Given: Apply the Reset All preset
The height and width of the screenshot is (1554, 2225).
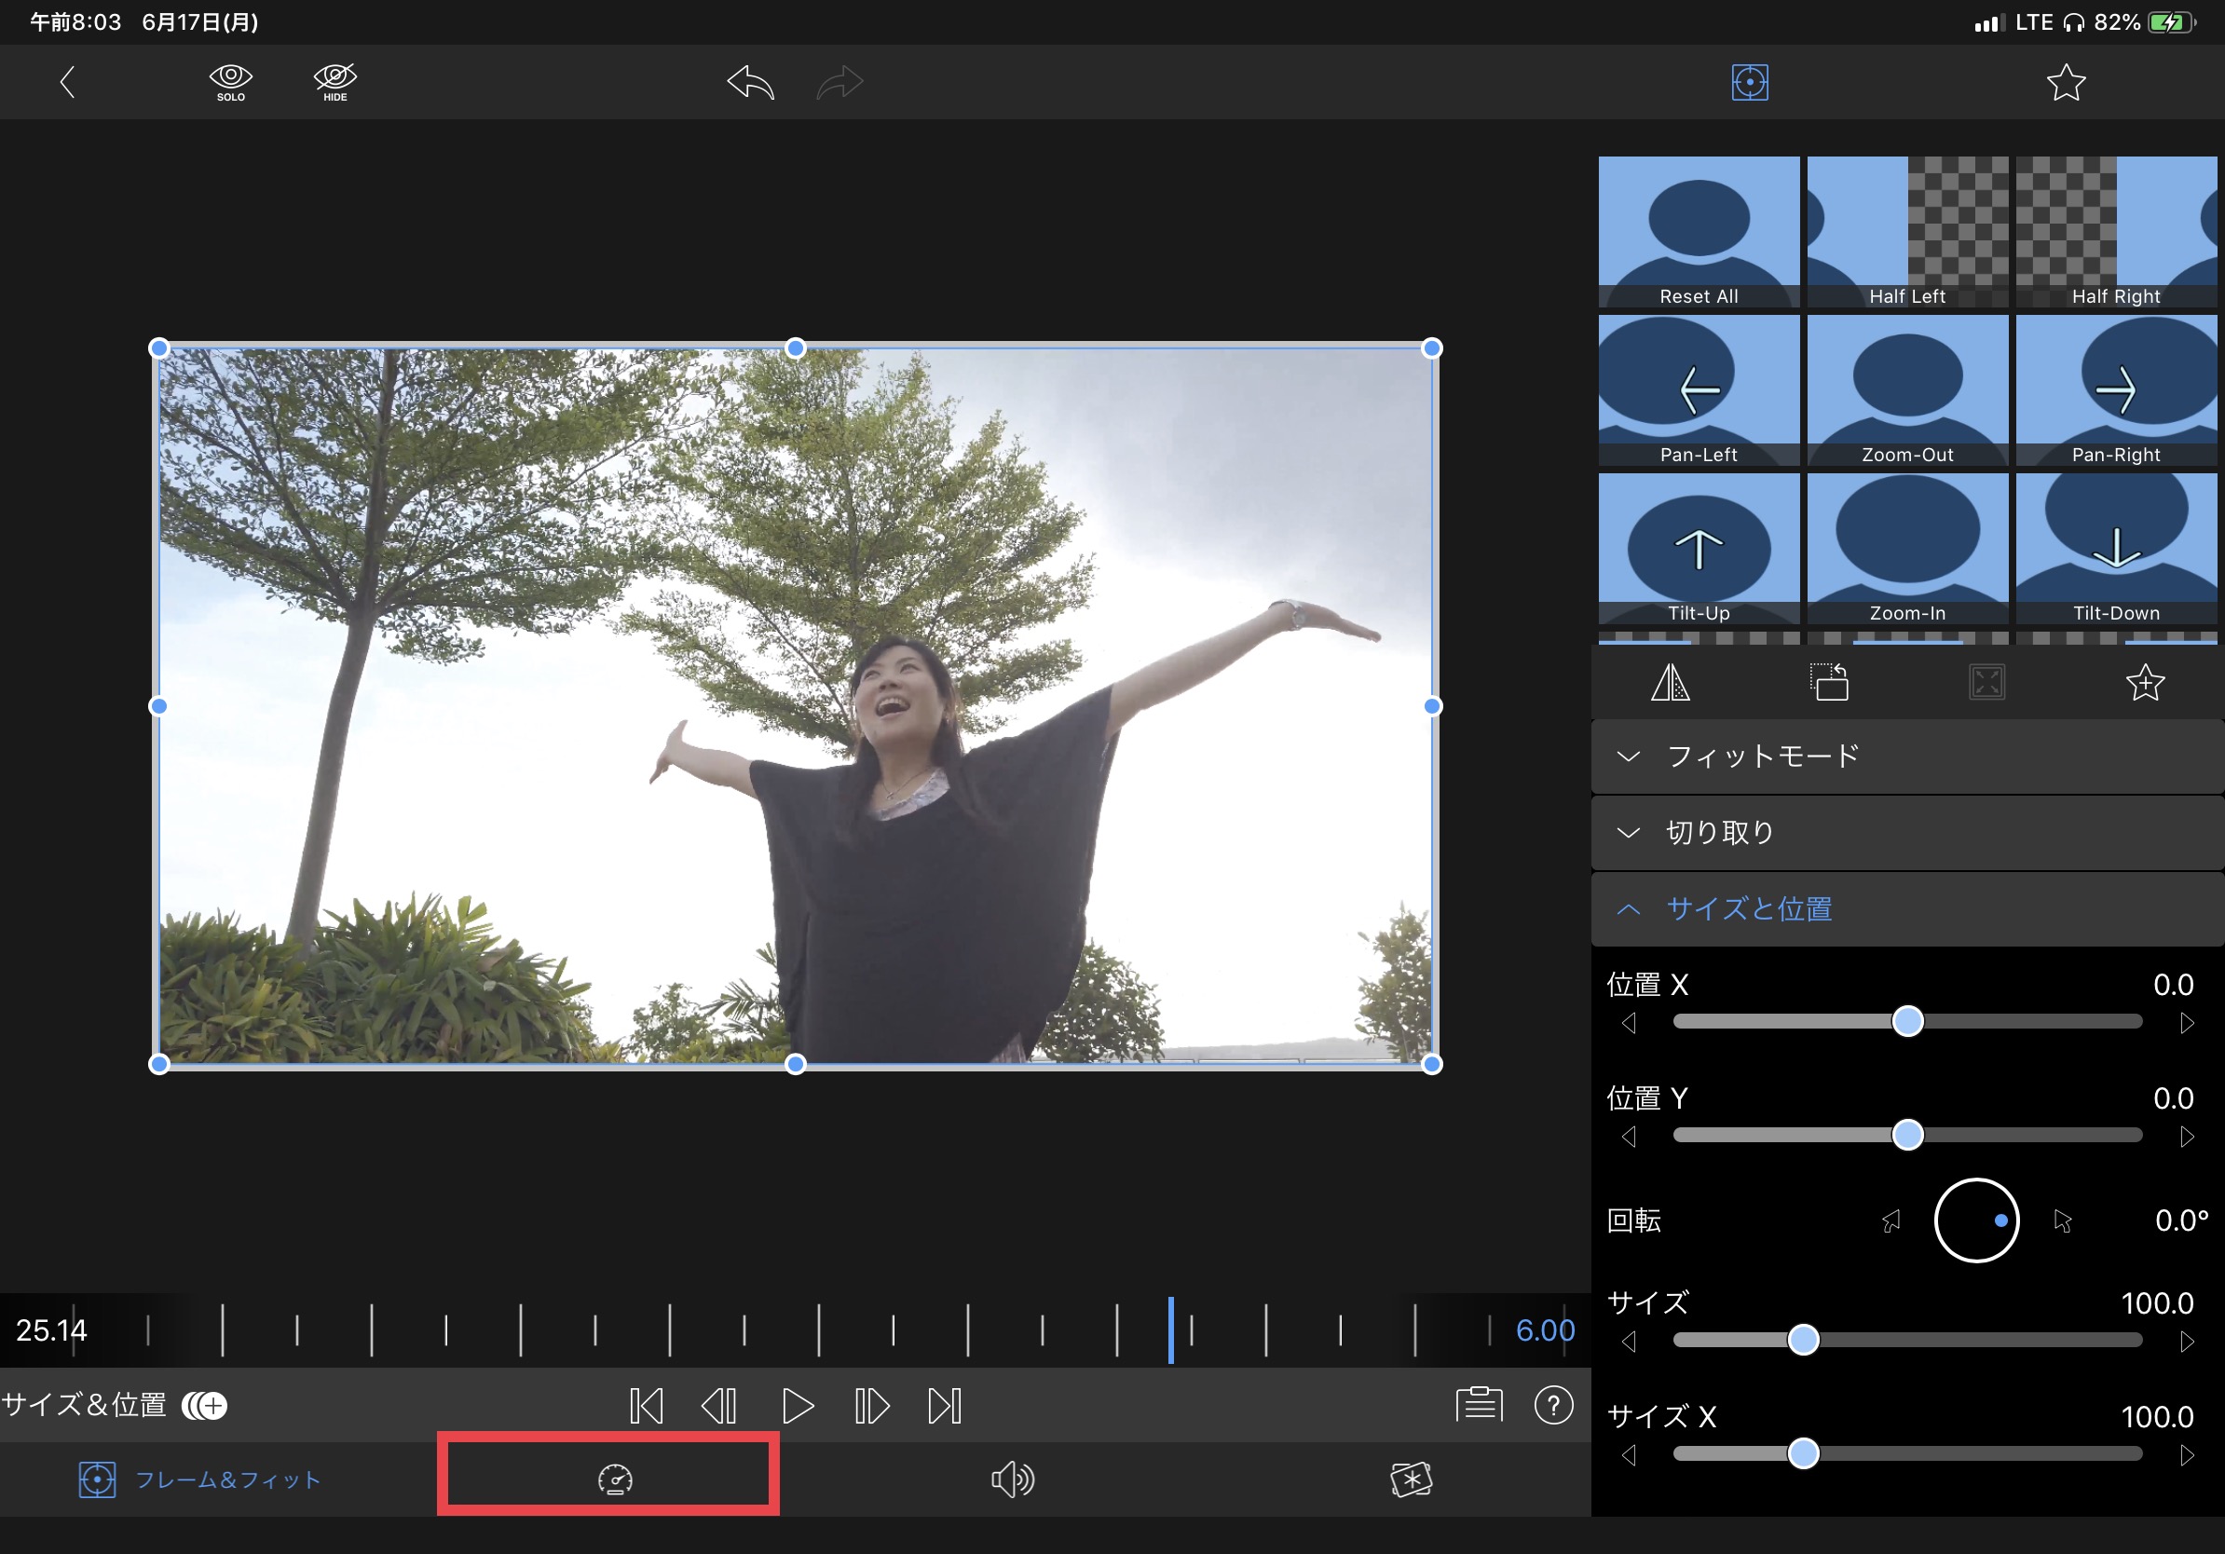Looking at the screenshot, I should coord(1698,233).
